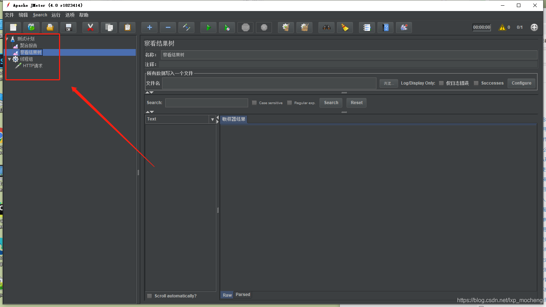Select 察看结果树 in the tree
This screenshot has height=307, width=546.
[x=31, y=52]
